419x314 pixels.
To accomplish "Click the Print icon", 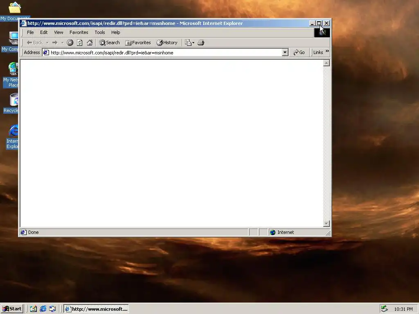I will click(x=201, y=43).
